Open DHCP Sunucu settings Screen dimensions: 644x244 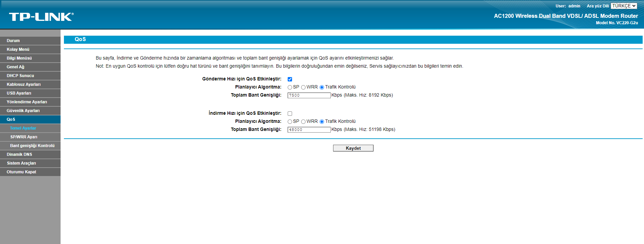point(30,76)
